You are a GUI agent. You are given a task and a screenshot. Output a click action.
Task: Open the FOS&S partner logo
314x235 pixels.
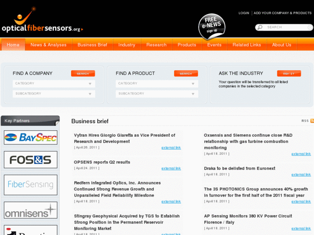point(31,160)
